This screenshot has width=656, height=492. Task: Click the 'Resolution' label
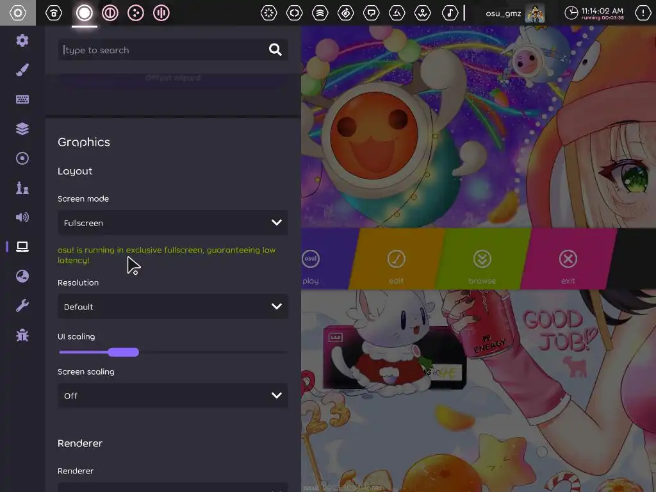click(x=78, y=283)
